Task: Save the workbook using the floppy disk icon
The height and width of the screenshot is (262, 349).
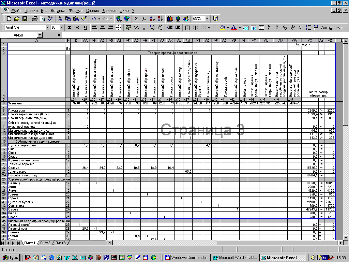Action: pyautogui.click(x=25, y=19)
